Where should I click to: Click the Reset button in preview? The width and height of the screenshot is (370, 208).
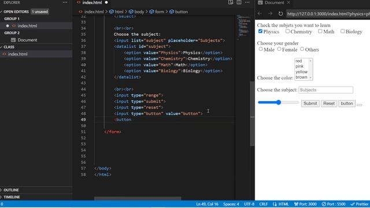click(329, 103)
